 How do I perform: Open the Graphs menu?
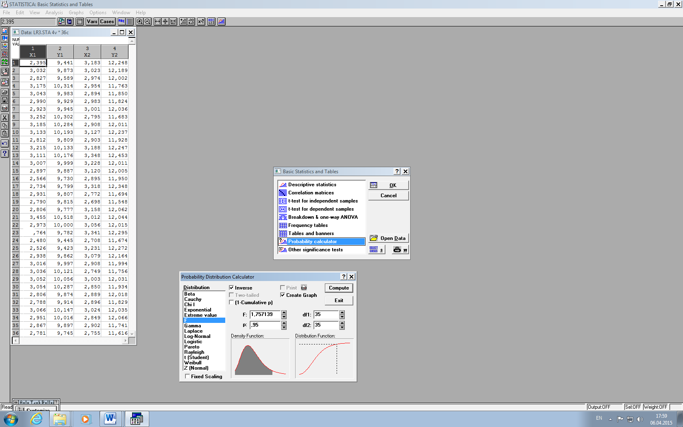[76, 13]
